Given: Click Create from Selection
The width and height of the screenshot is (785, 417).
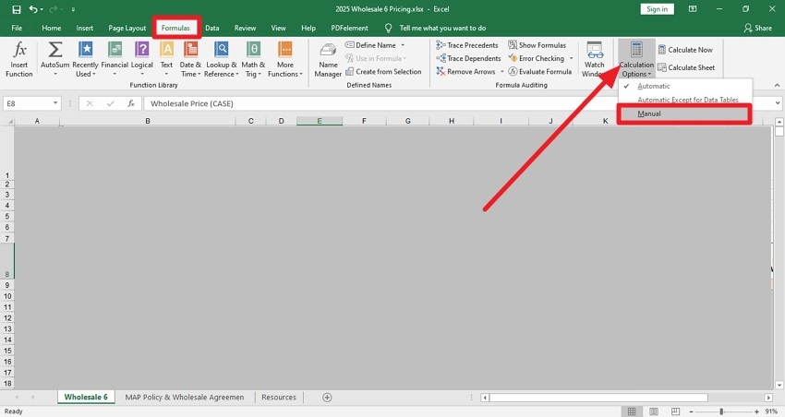Looking at the screenshot, I should click(383, 72).
